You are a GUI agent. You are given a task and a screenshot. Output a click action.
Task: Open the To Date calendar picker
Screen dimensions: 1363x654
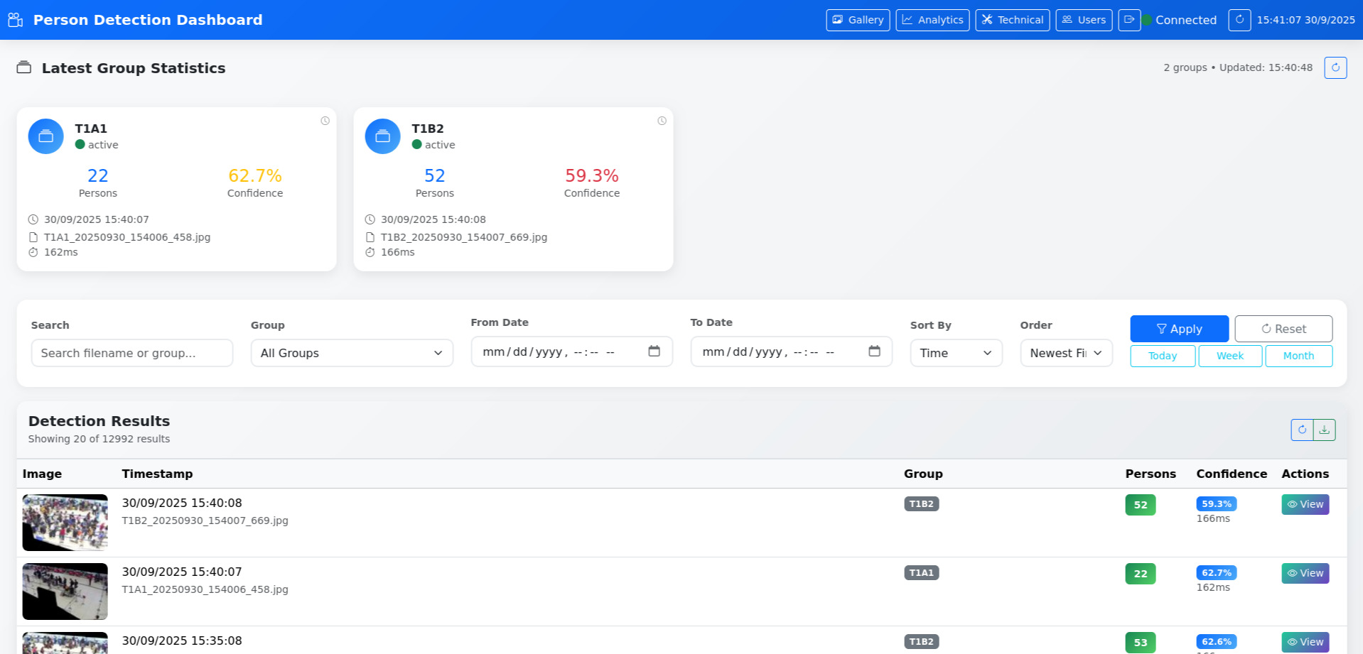click(x=874, y=351)
